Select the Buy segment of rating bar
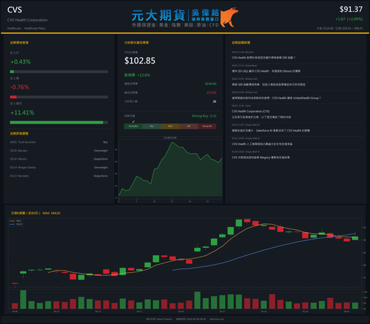Viewport: 370px width, 324px height. (152, 126)
